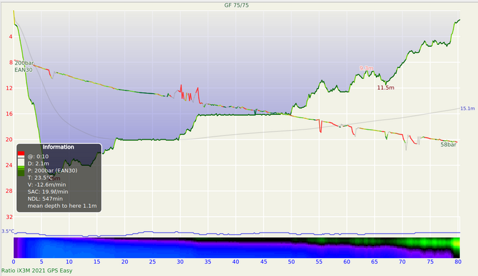Click the 200bar EAN30 starting pressure label

pyautogui.click(x=24, y=66)
